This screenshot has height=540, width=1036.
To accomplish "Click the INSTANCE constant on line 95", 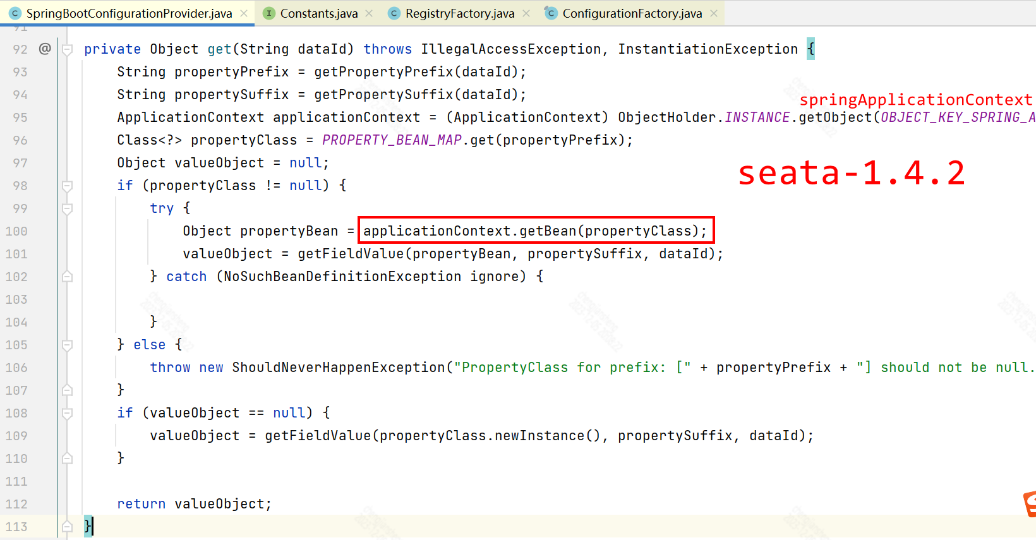I will [x=757, y=117].
